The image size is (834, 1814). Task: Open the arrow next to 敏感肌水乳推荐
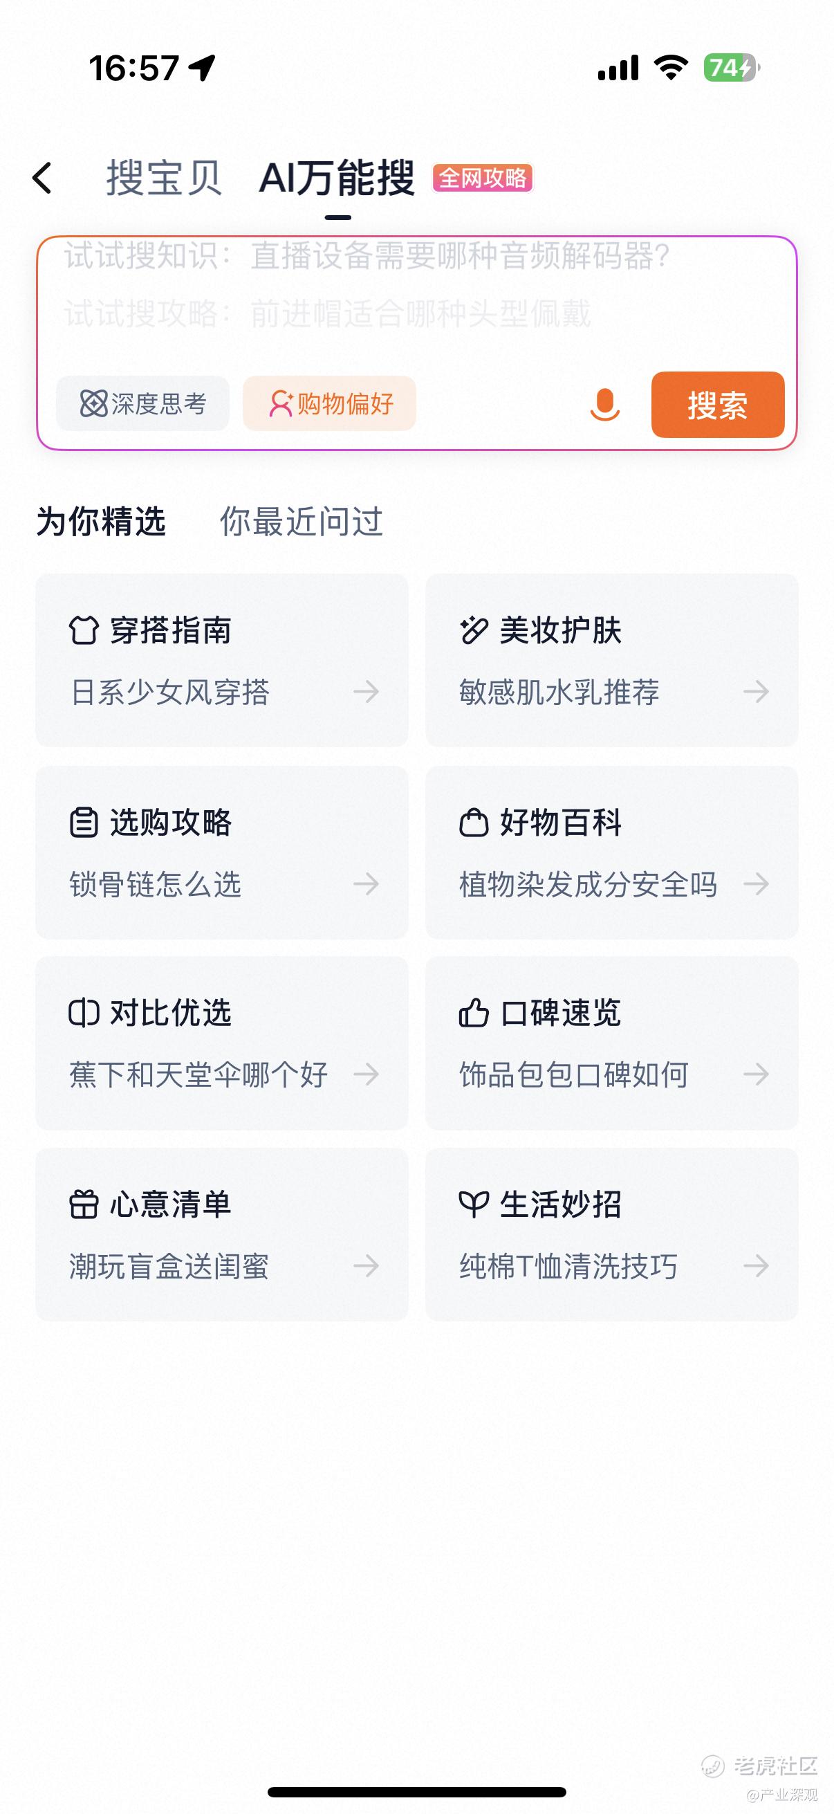756,692
